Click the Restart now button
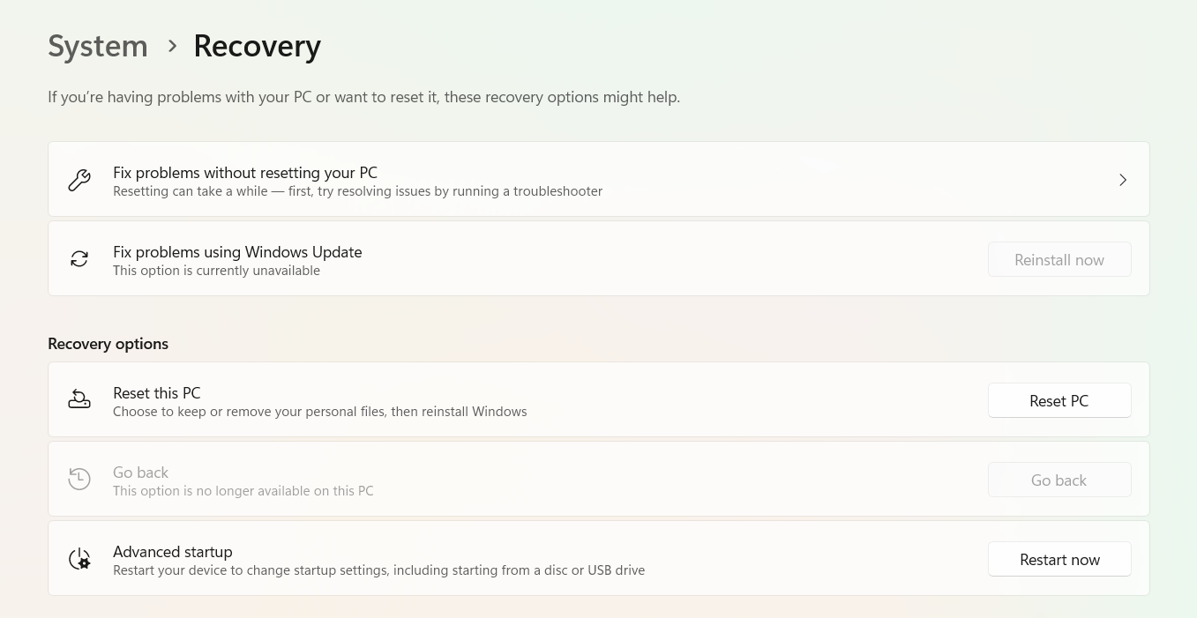 point(1059,559)
